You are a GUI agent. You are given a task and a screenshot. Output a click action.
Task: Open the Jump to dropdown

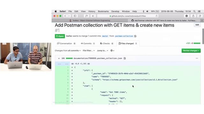[x=102, y=51]
